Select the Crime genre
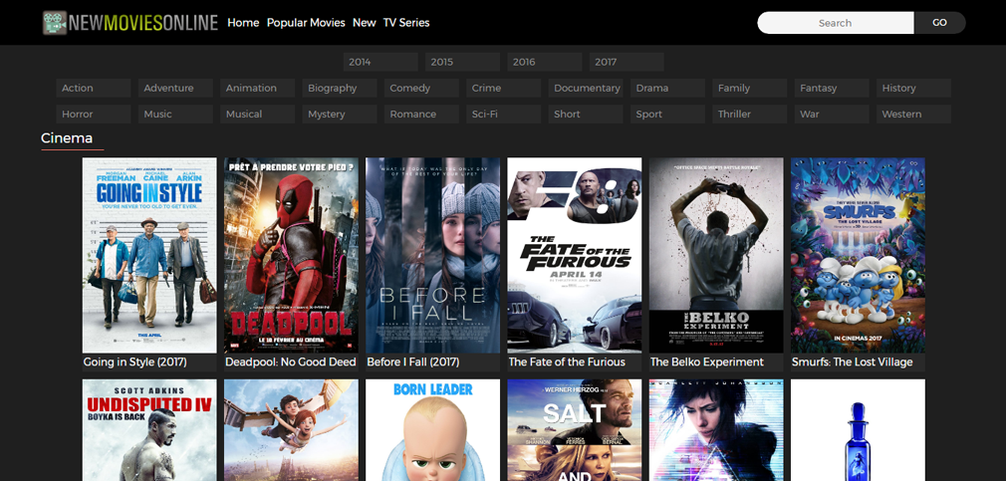 504,88
